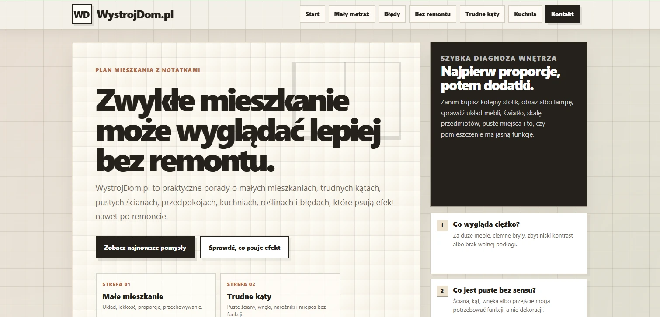Click the WD logo icon
This screenshot has height=317, width=660.
(82, 14)
